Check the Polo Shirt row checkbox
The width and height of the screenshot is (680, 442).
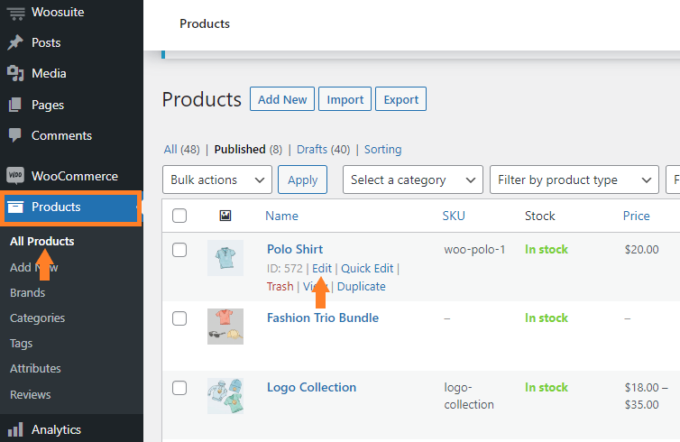[x=179, y=250]
